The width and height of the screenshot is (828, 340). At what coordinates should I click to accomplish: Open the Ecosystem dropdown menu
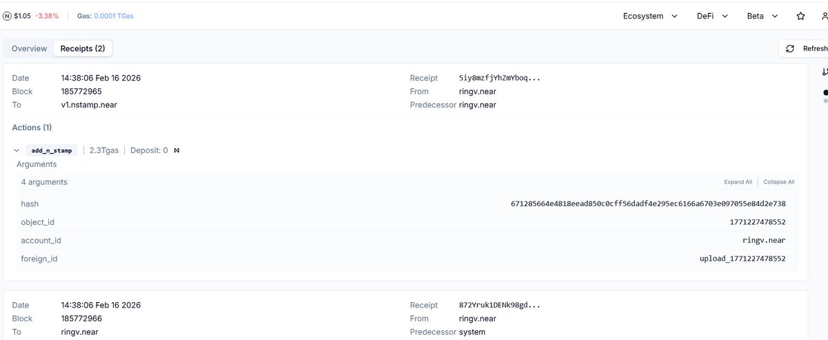(650, 16)
